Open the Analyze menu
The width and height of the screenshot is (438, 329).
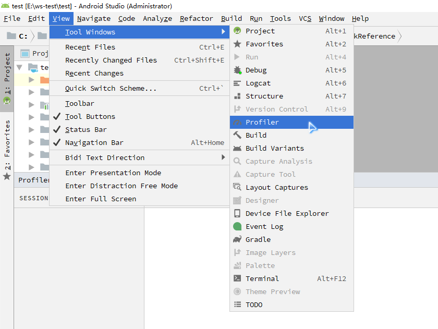coord(157,18)
